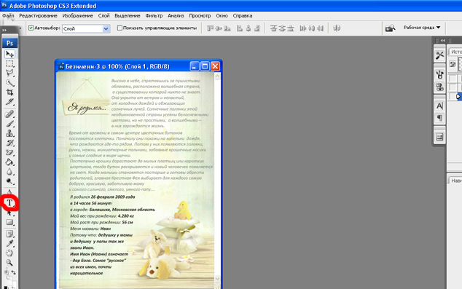Open the Слой auto-select dropdown
Screen dimensions: 462x289
pos(86,28)
